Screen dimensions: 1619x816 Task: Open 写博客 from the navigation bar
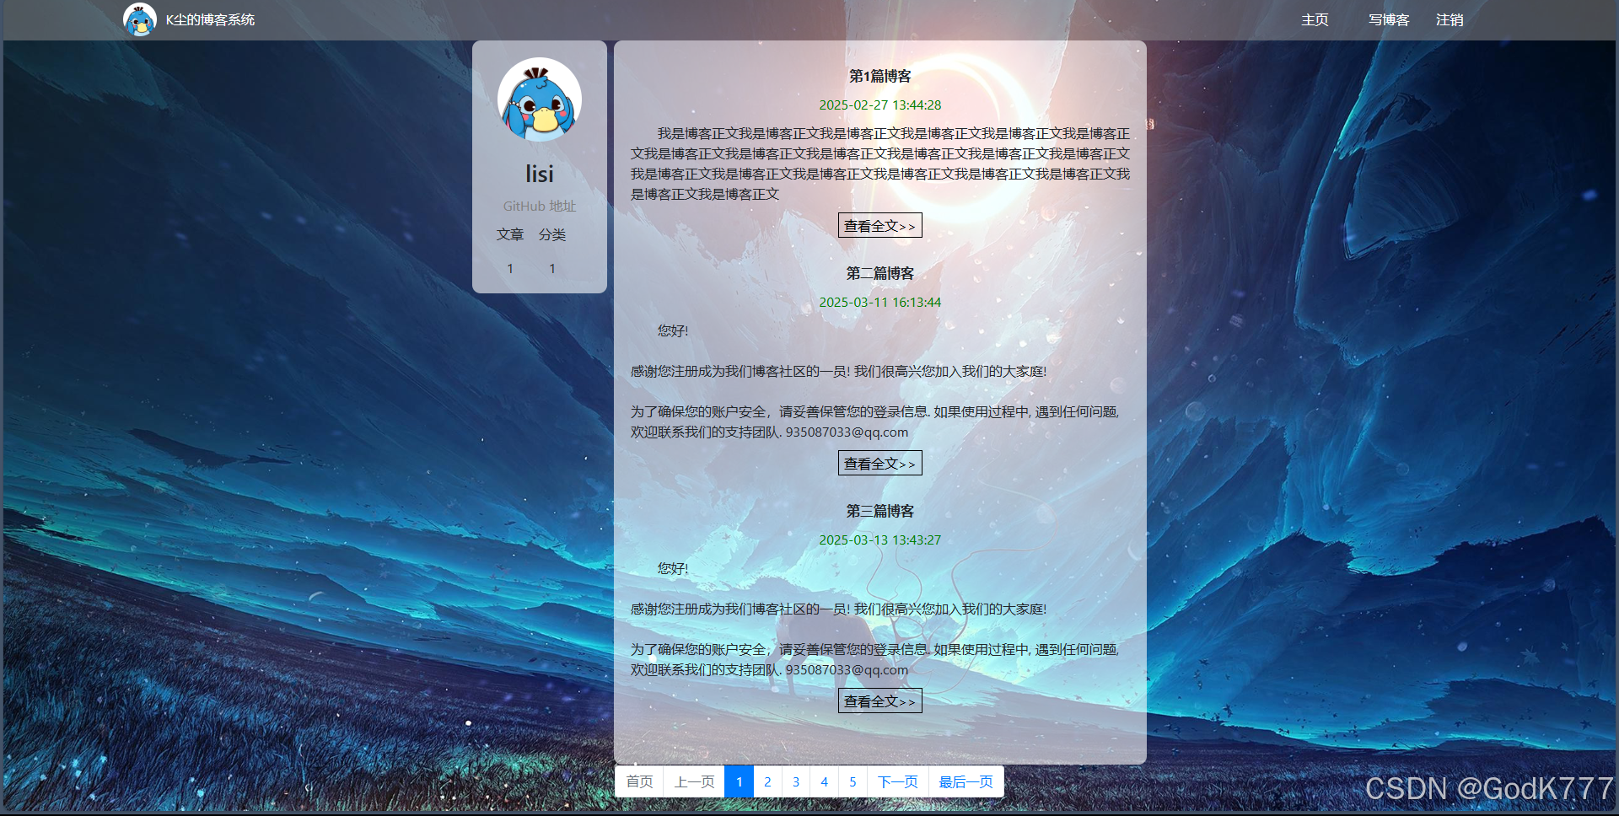1388,19
